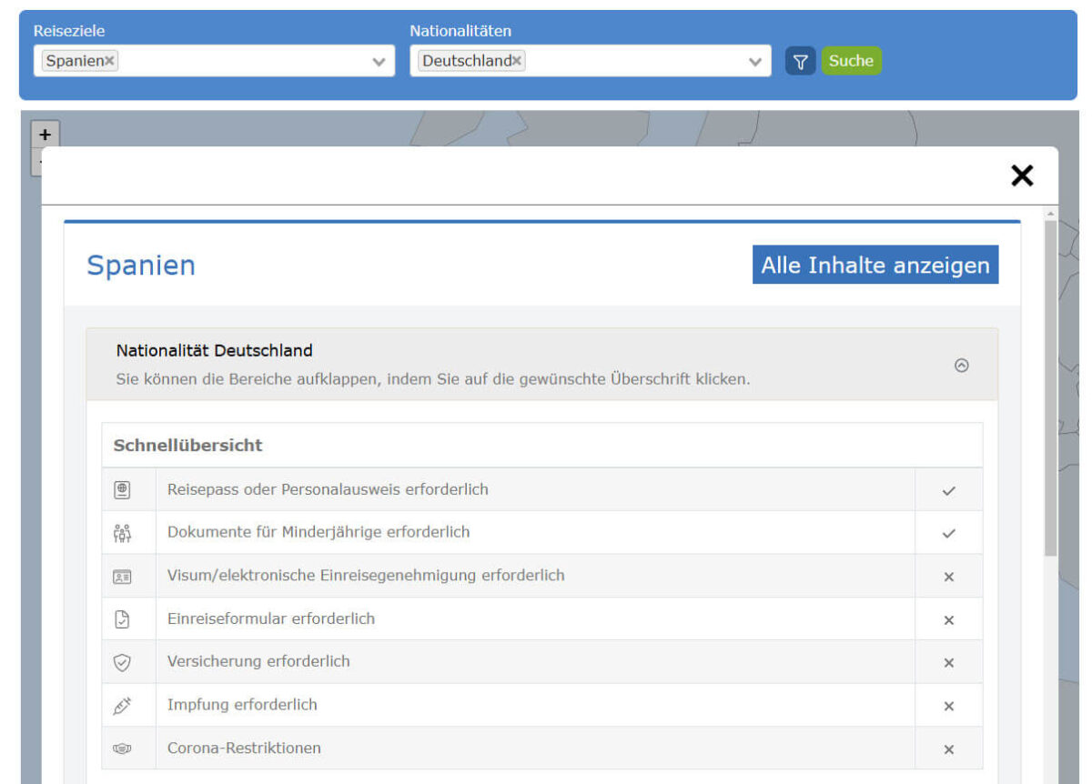The width and height of the screenshot is (1092, 784).
Task: Open the Nationalitäten dropdown
Action: [x=755, y=61]
